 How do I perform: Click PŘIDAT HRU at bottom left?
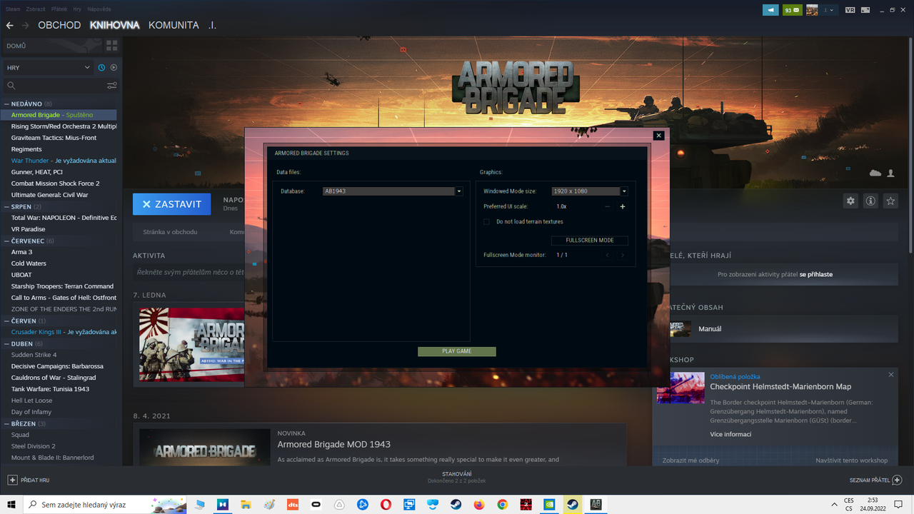tap(29, 480)
